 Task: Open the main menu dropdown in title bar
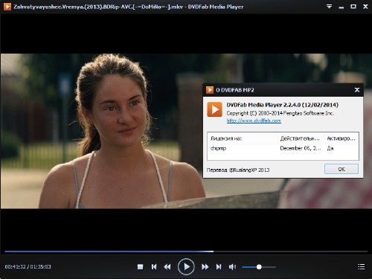(329, 7)
